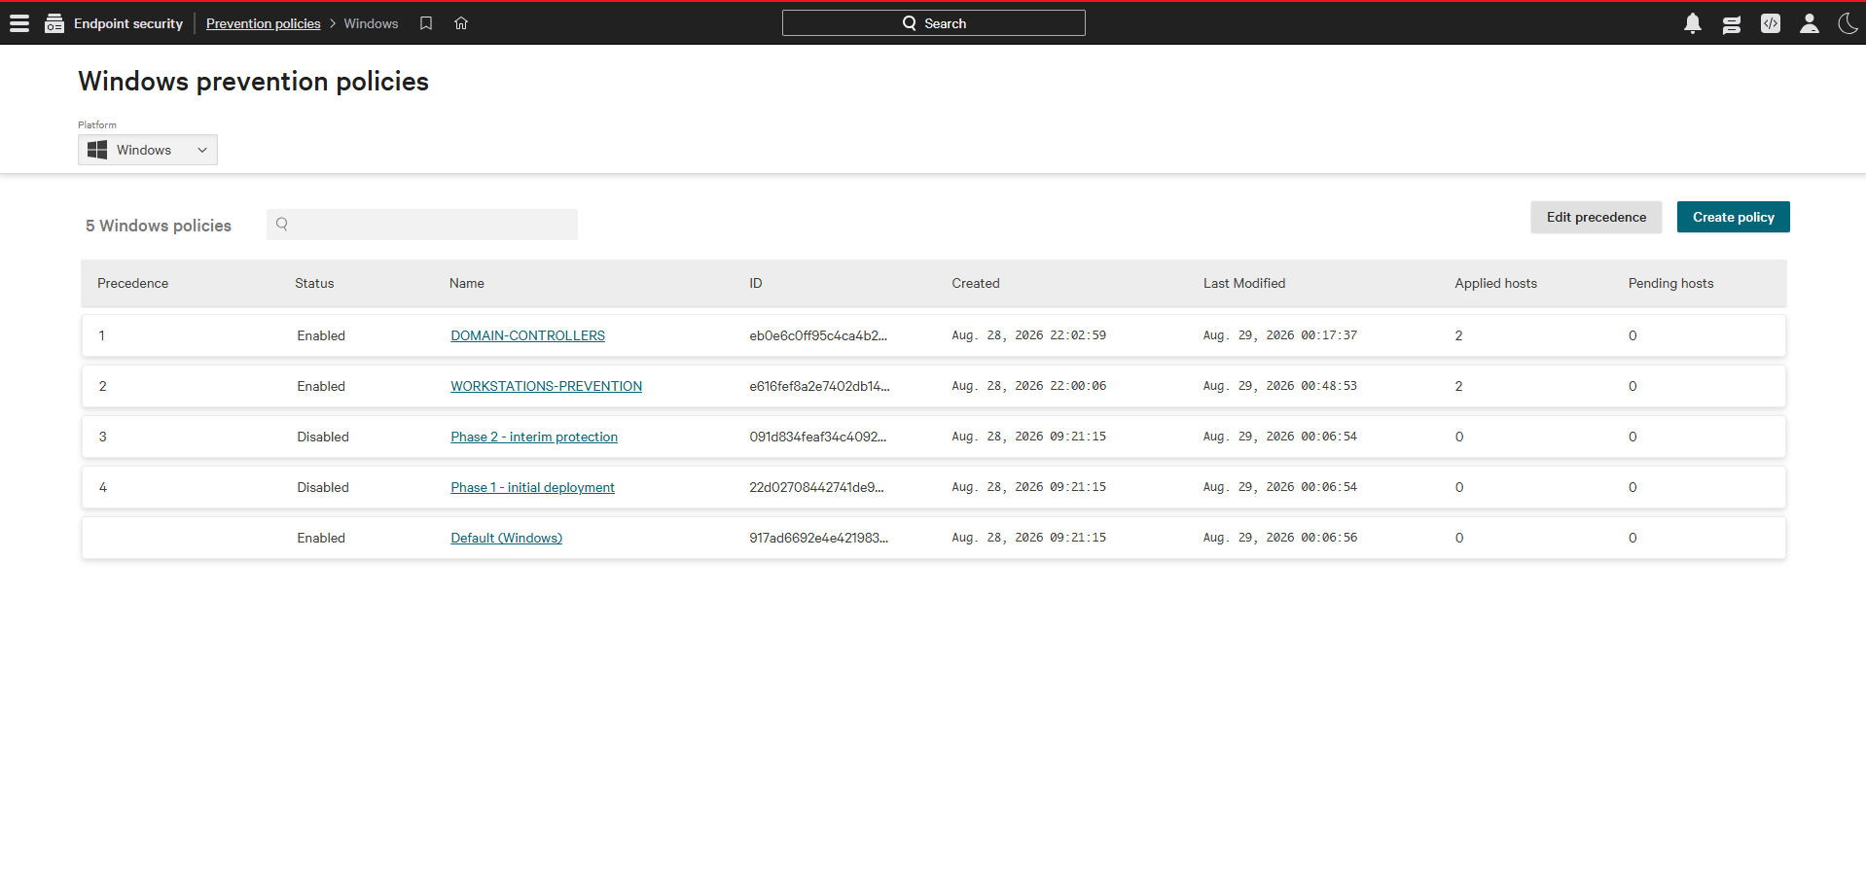Click the ID e616fef8a2e7402db14... cell
The height and width of the screenshot is (876, 1866).
click(x=819, y=386)
